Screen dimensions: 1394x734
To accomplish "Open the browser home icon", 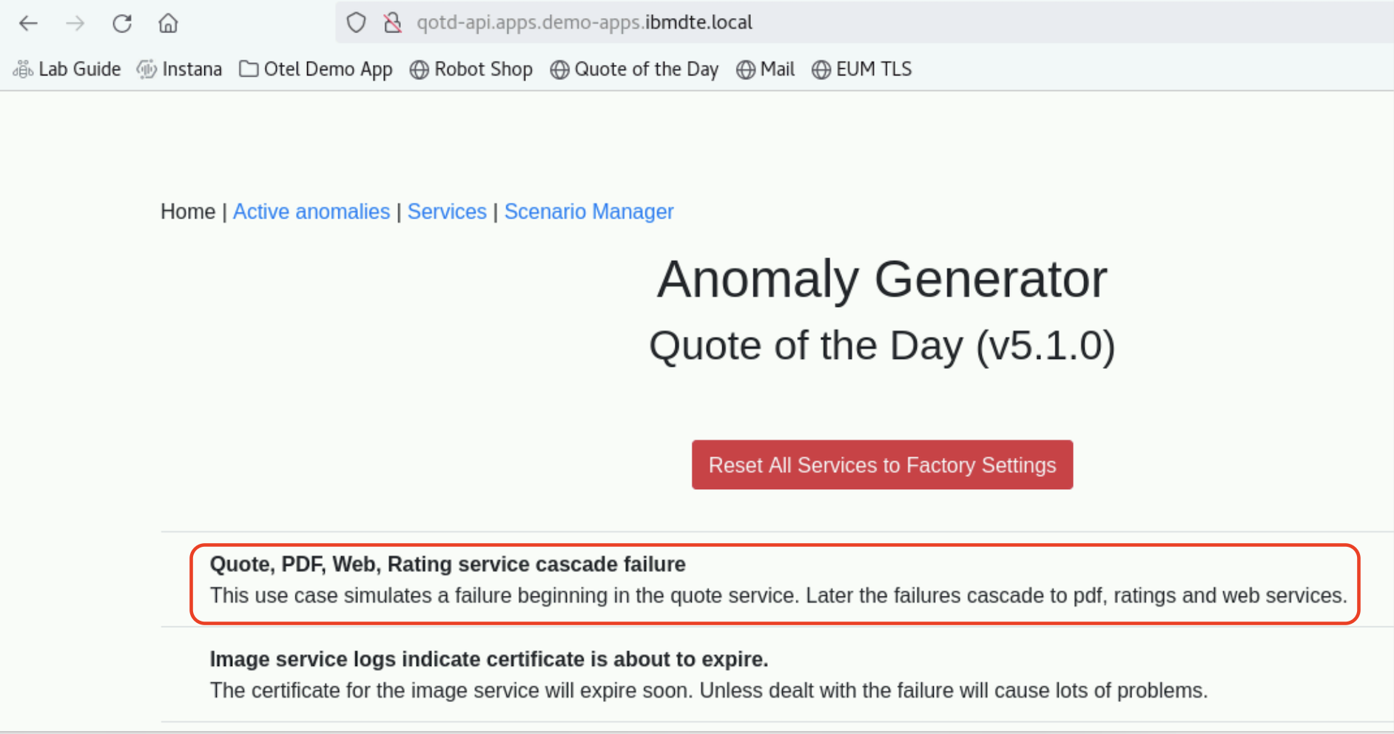I will click(168, 24).
